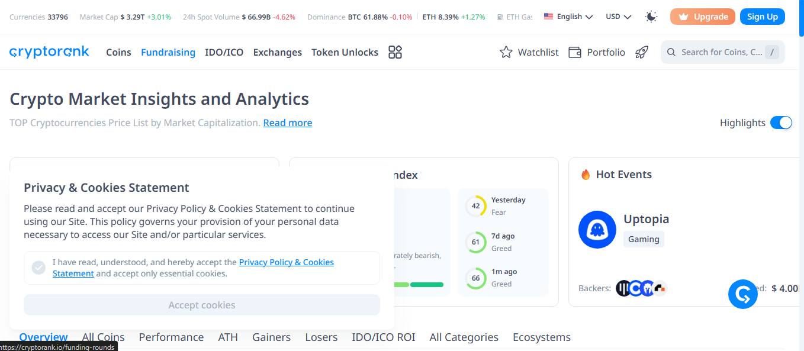Click the Currencies 33796 stat
The height and width of the screenshot is (351, 804).
(38, 17)
